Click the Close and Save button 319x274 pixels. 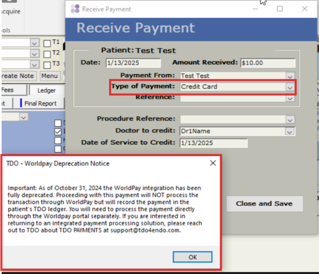click(x=265, y=203)
